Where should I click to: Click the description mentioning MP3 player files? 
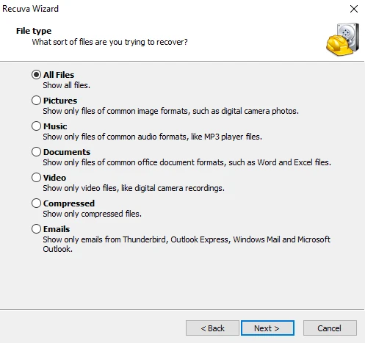pyautogui.click(x=153, y=137)
